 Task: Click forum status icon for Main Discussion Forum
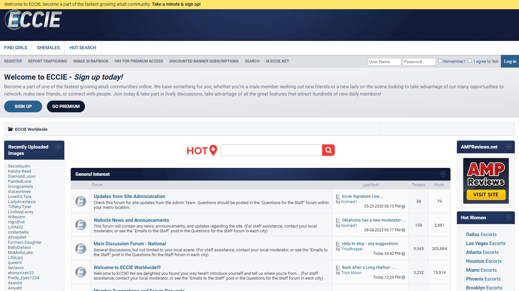click(x=81, y=248)
